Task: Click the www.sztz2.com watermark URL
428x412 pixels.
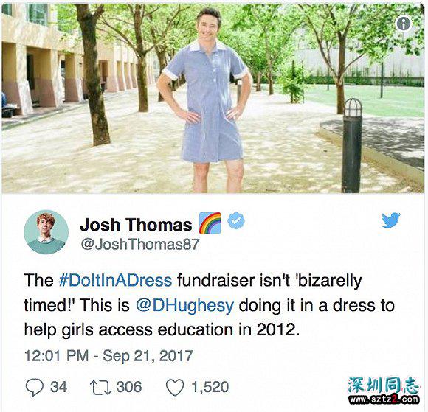Action: click(384, 399)
